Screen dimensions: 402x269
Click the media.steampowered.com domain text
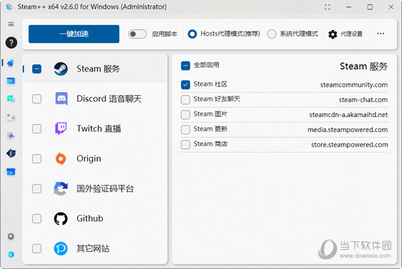pyautogui.click(x=348, y=130)
